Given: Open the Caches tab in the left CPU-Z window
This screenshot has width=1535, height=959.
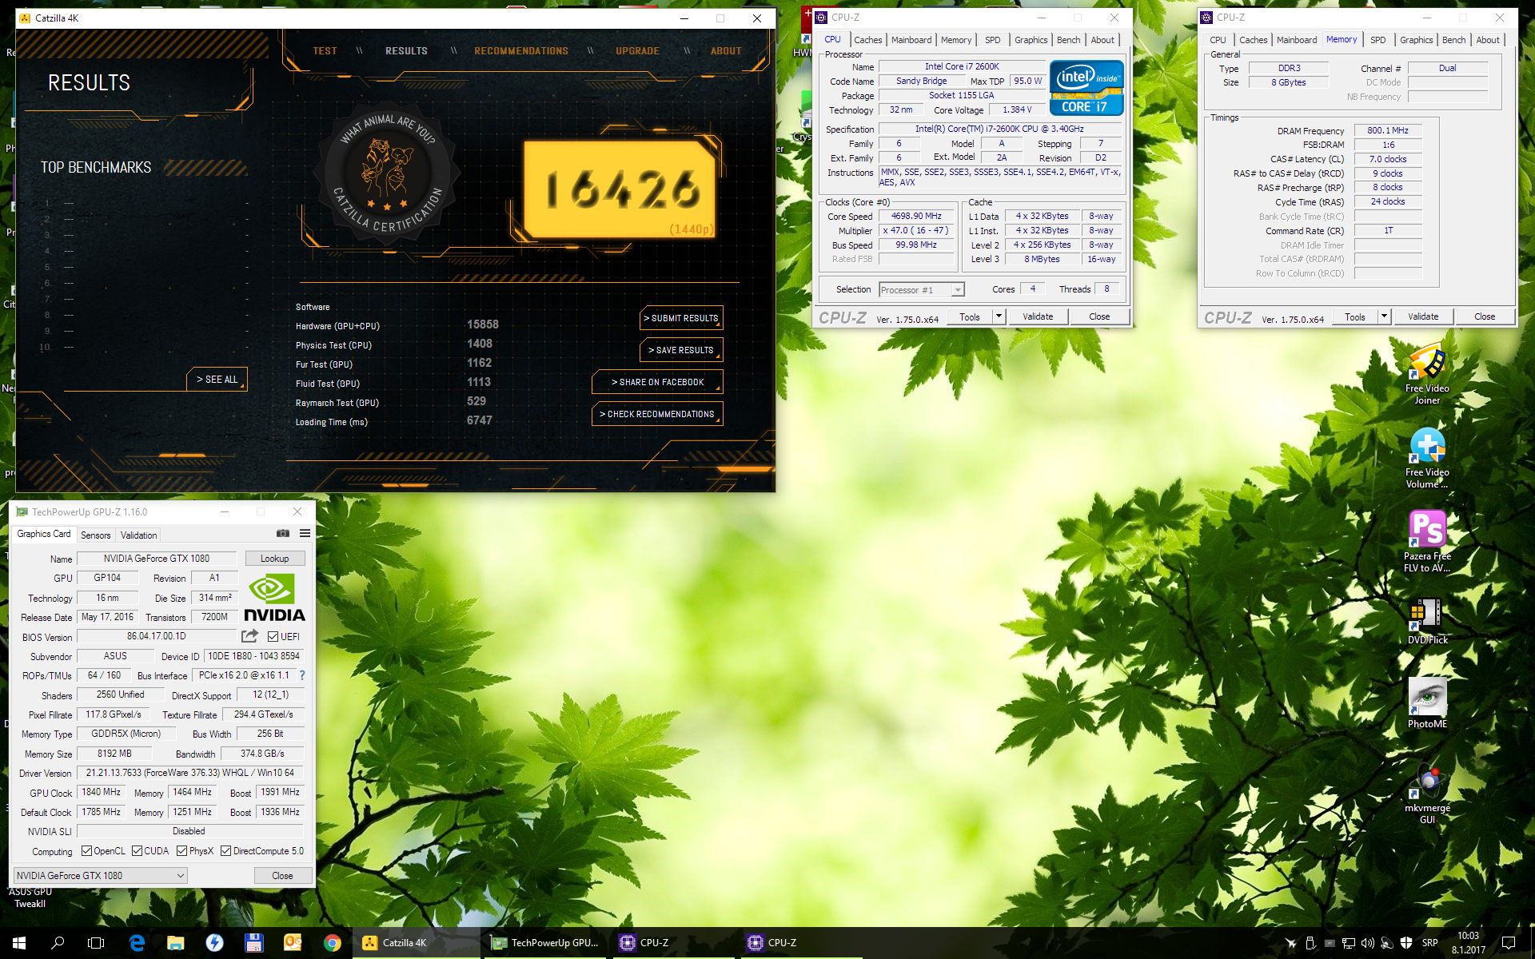Looking at the screenshot, I should tap(867, 40).
